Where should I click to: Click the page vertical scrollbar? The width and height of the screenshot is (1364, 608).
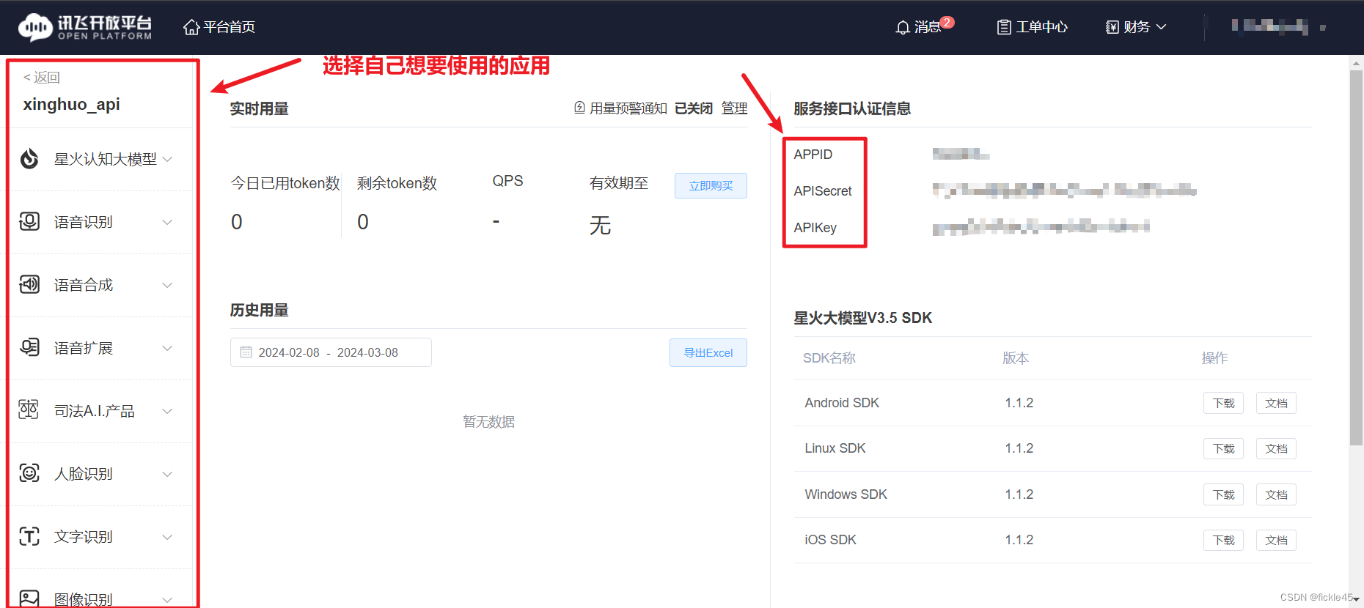[1356, 256]
